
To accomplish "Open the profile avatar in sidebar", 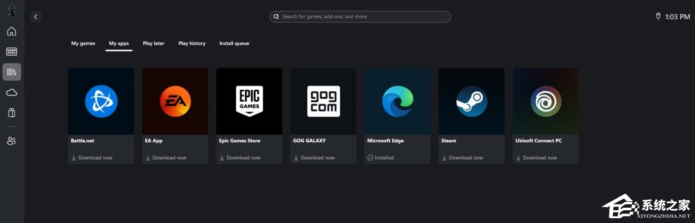I will 12,11.
